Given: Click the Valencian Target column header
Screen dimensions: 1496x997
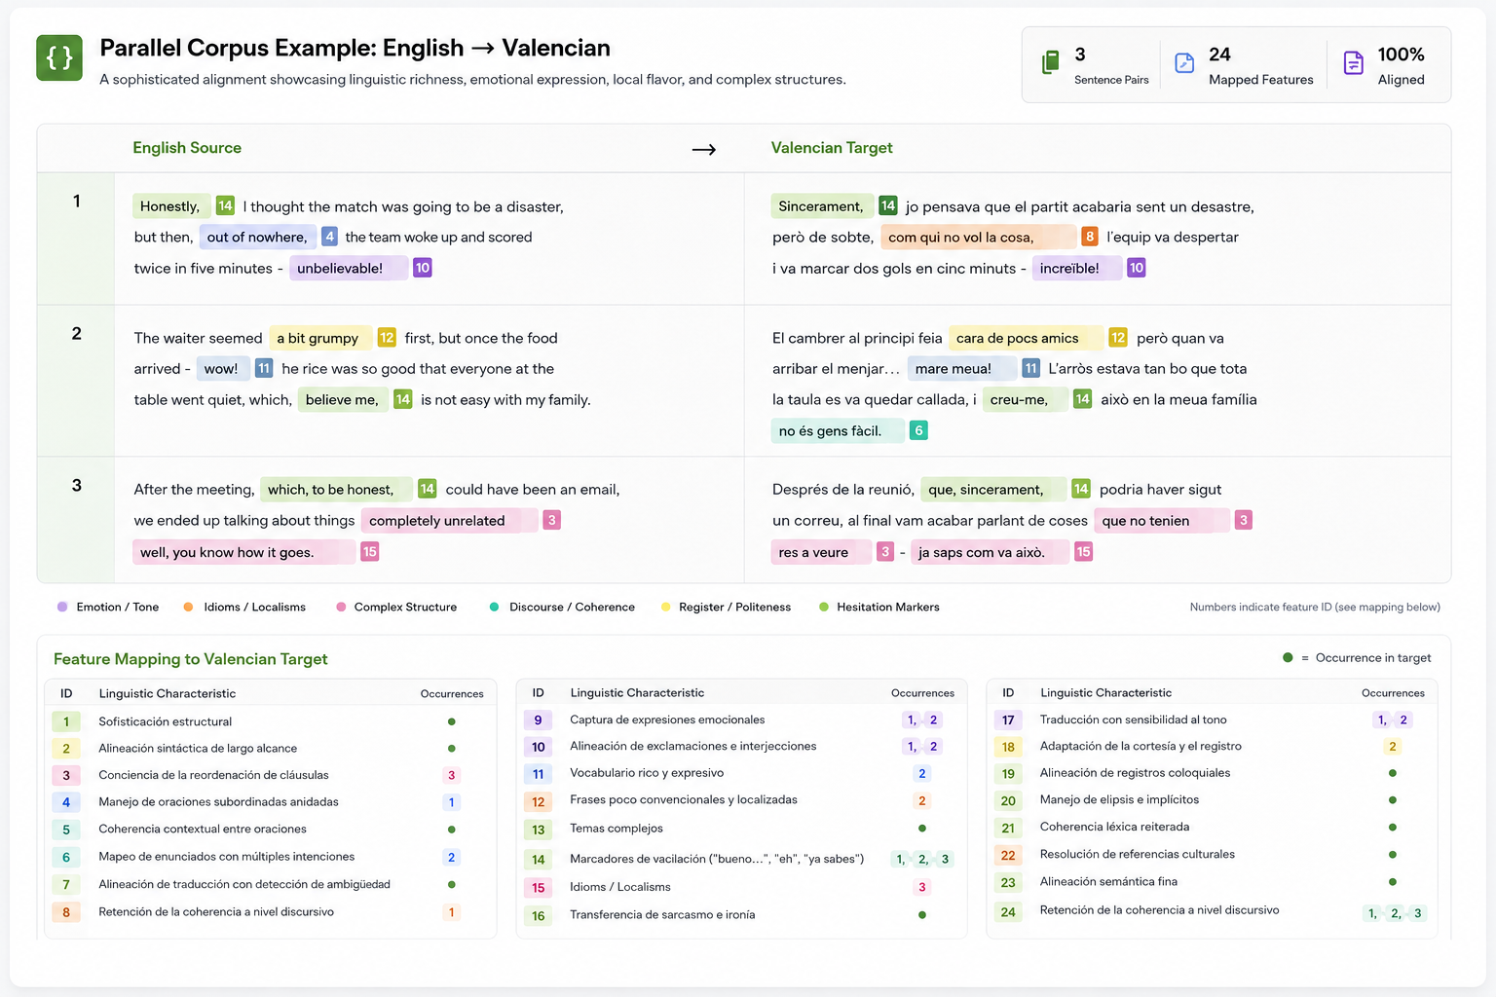Looking at the screenshot, I should tap(832, 148).
